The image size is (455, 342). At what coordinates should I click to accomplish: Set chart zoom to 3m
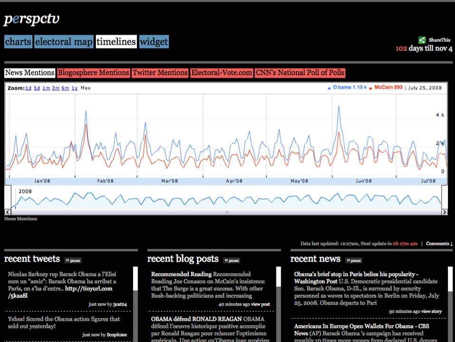pyautogui.click(x=56, y=88)
